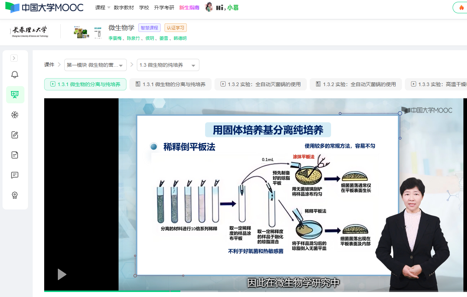Open the discussion chat bubble icon
Image resolution: width=467 pixels, height=297 pixels.
15,175
